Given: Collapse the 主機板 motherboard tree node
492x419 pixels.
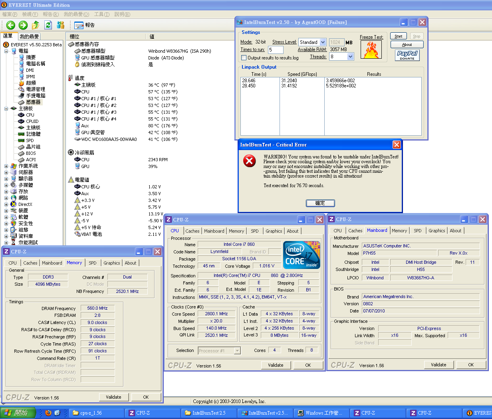Looking at the screenshot, I should click(6, 109).
